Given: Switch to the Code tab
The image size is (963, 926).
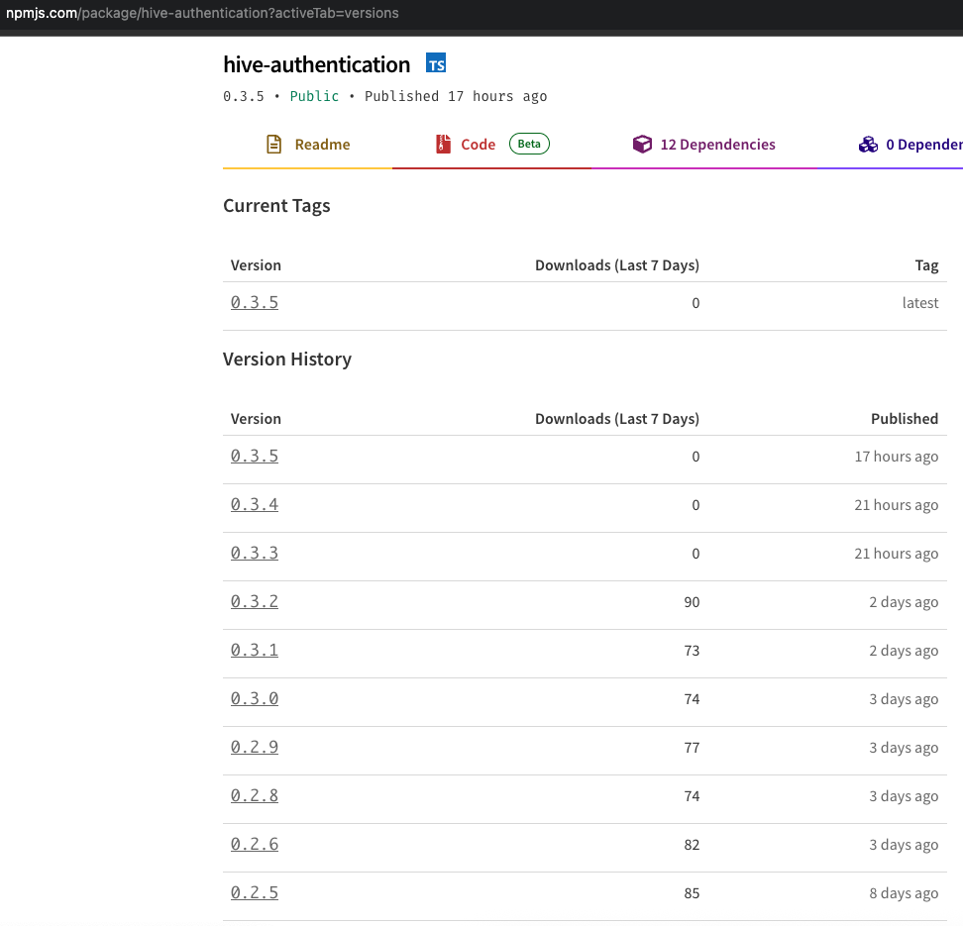Looking at the screenshot, I should point(492,145).
